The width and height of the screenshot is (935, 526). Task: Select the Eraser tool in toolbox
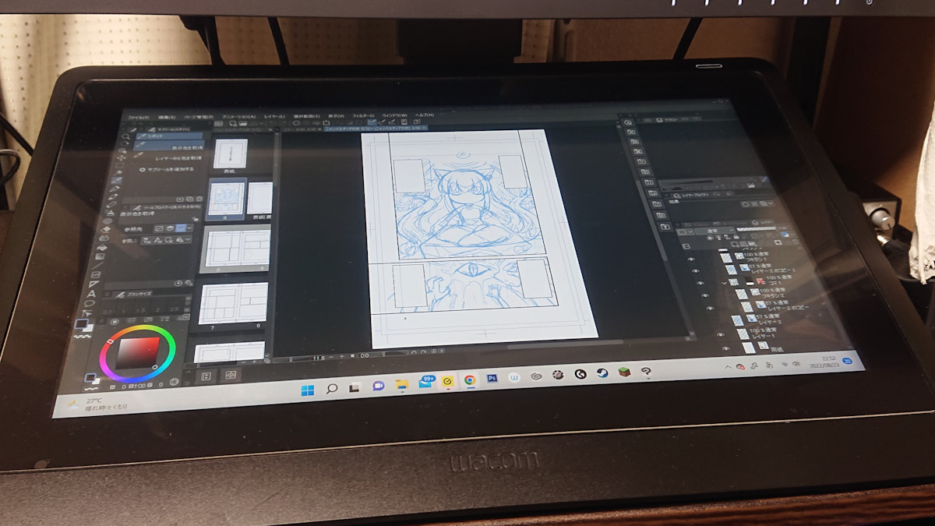pyautogui.click(x=105, y=229)
